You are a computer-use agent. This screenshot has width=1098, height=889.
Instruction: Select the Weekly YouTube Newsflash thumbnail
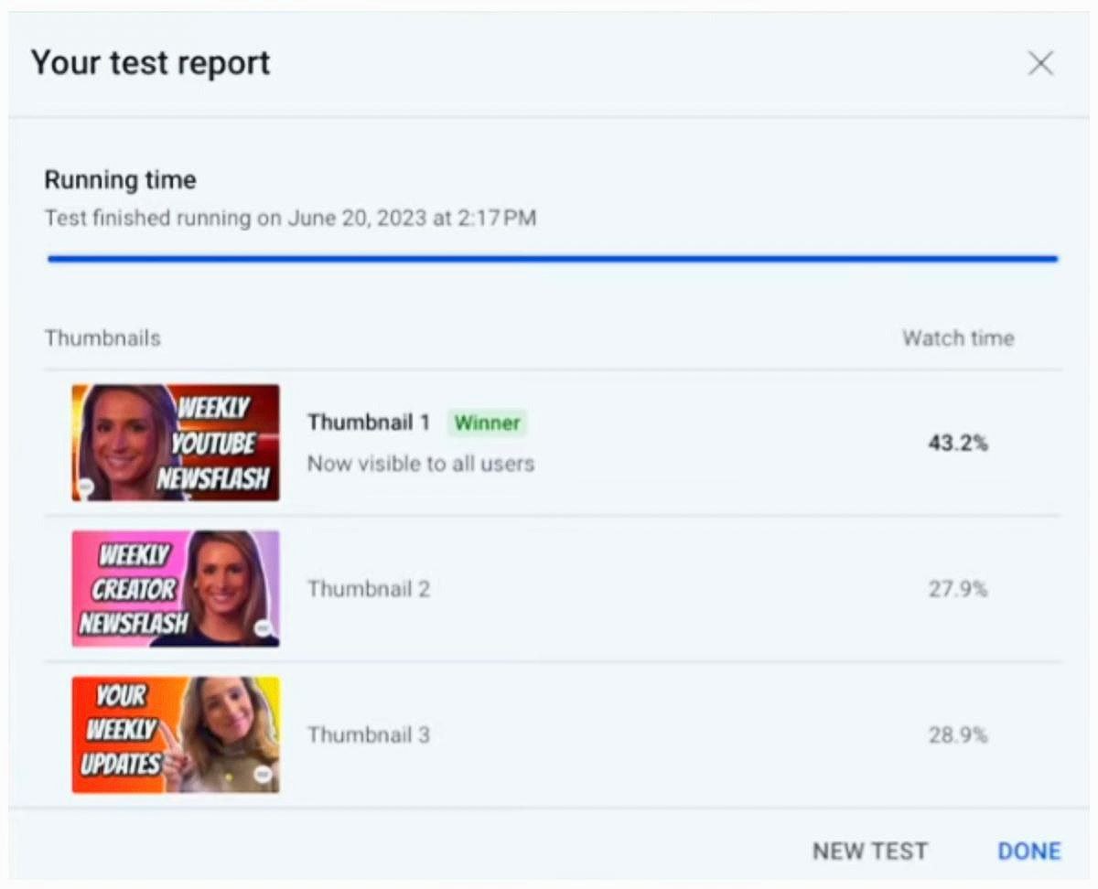pos(176,443)
